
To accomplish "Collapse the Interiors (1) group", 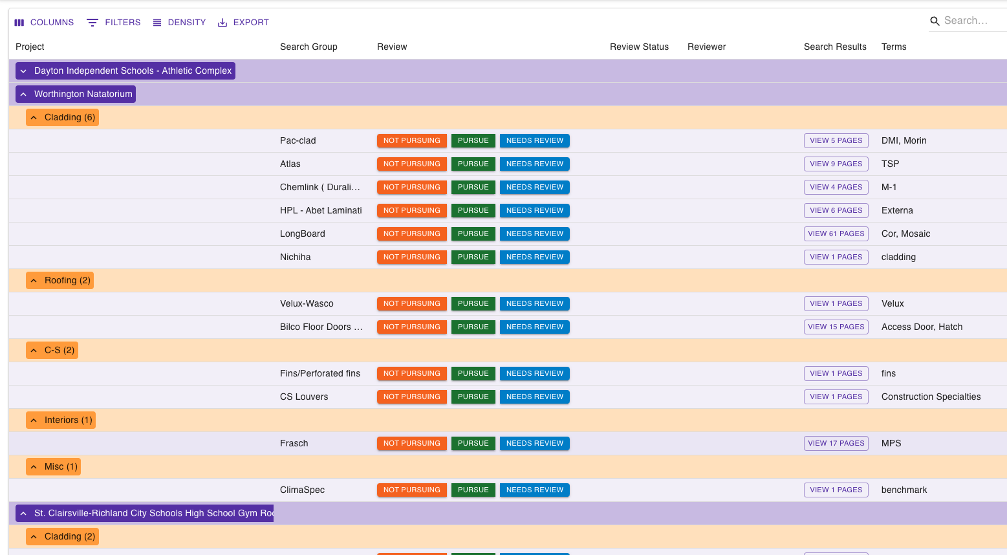I will [x=34, y=420].
